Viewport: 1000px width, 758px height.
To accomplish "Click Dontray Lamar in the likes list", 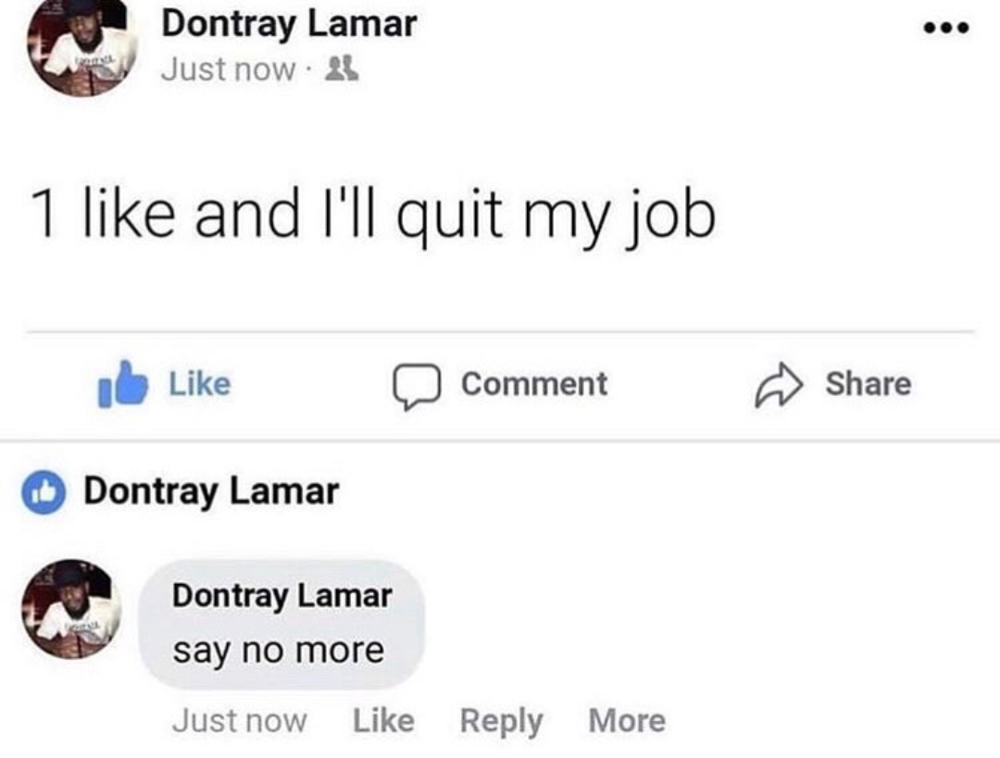I will point(211,492).
